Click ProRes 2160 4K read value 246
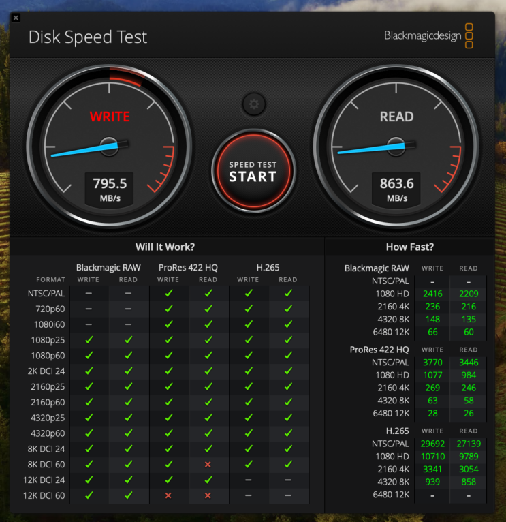Screen dimensions: 506x522 click(x=469, y=388)
